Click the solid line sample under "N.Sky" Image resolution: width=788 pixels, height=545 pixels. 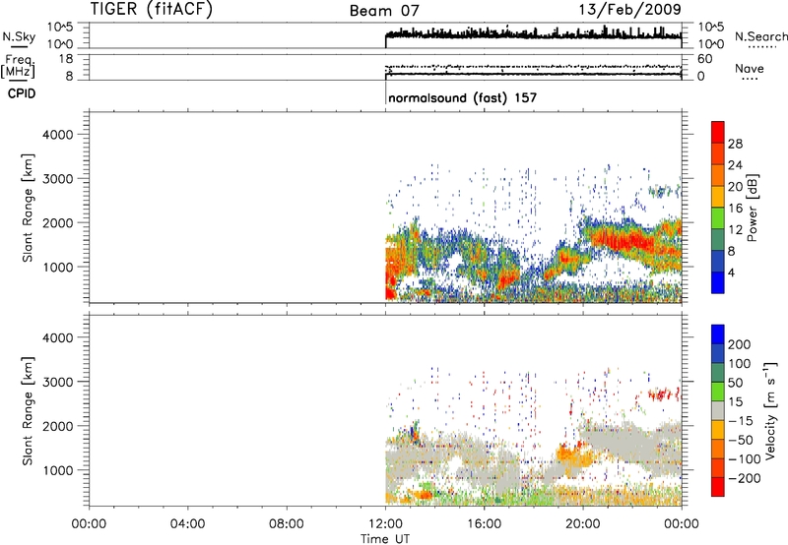click(19, 47)
